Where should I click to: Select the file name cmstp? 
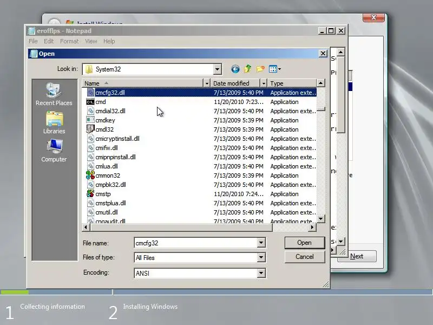[103, 194]
